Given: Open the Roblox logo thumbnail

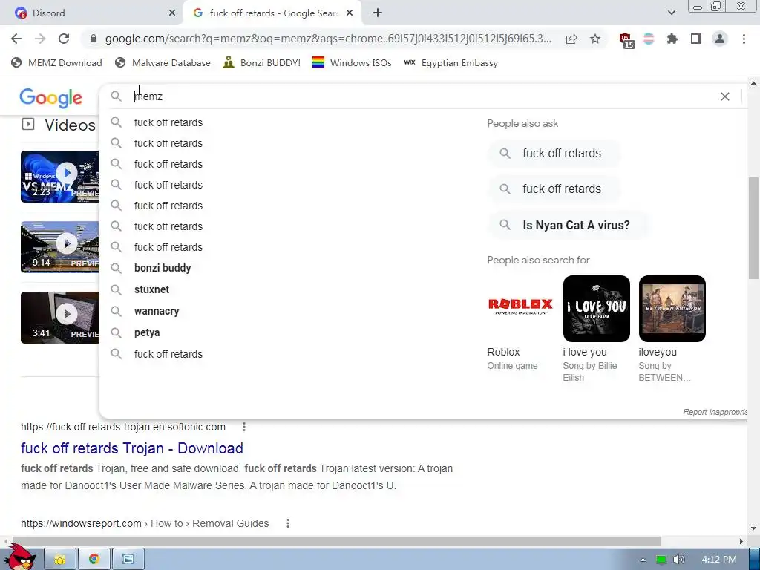Looking at the screenshot, I should (520, 308).
